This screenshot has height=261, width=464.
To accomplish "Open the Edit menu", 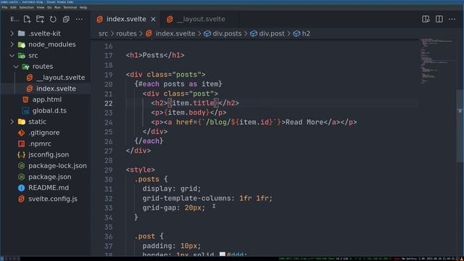I will [x=13, y=7].
